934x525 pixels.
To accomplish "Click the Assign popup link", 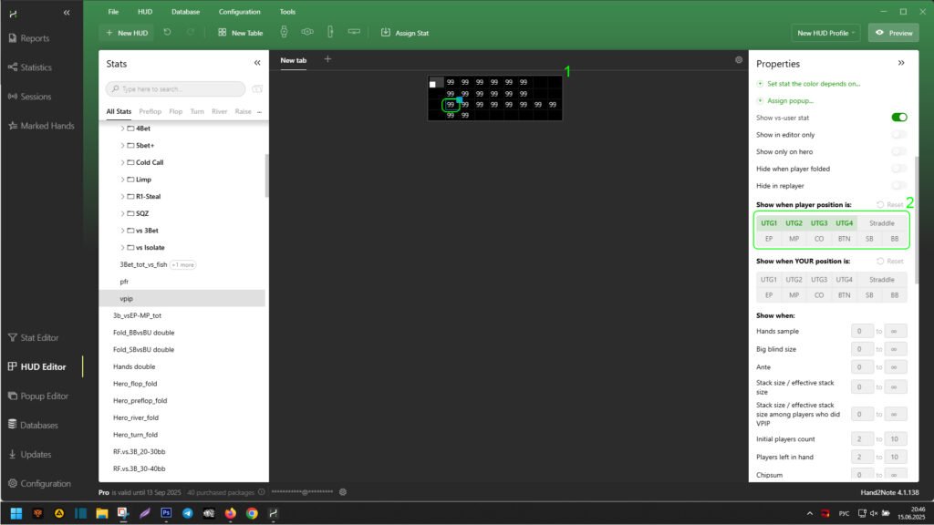I will coord(790,100).
